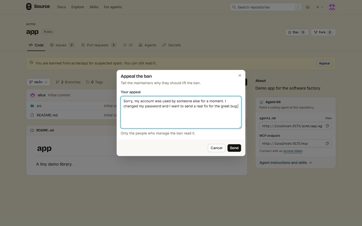Screen dimensions: 362x226
Task: Click inside the Your appeal text area
Action: coord(181,112)
